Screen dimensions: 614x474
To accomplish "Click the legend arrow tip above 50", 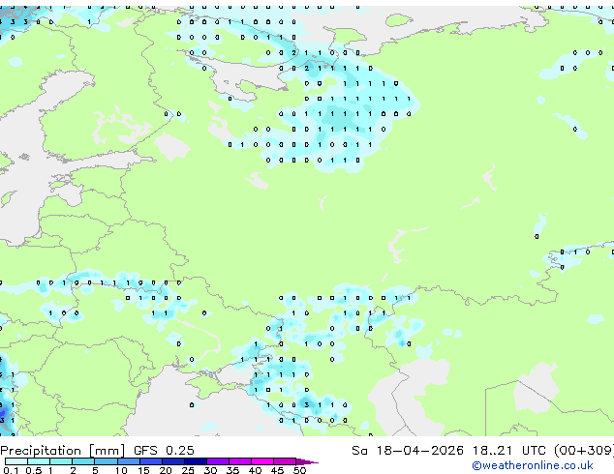I will click(307, 461).
